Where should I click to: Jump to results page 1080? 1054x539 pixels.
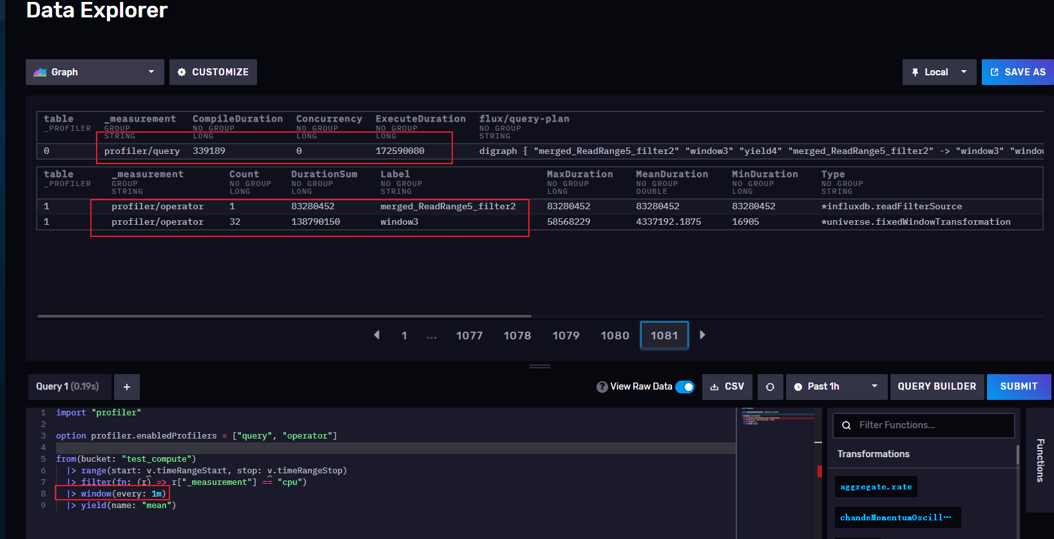point(615,336)
